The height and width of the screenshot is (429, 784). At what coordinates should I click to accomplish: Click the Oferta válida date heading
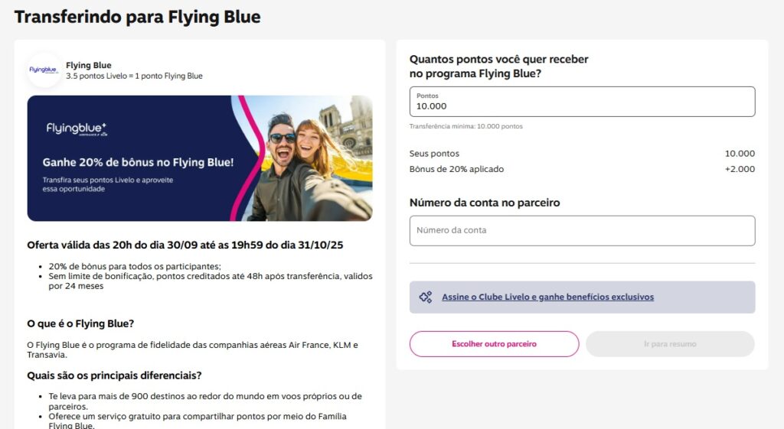(x=185, y=245)
